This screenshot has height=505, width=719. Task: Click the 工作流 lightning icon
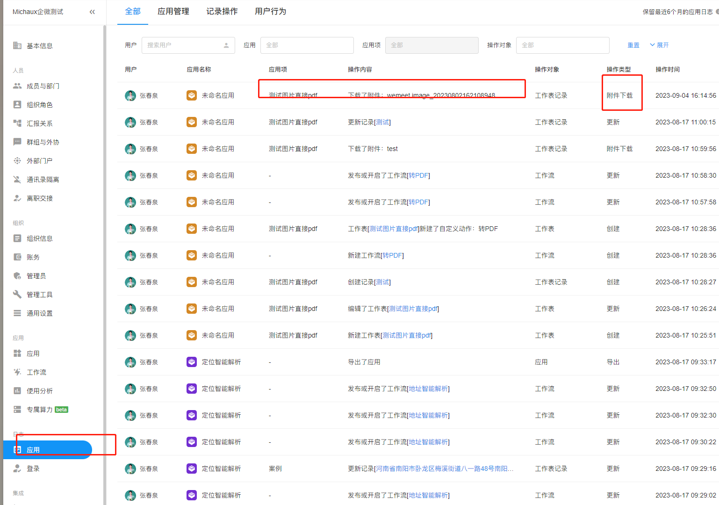tap(17, 372)
